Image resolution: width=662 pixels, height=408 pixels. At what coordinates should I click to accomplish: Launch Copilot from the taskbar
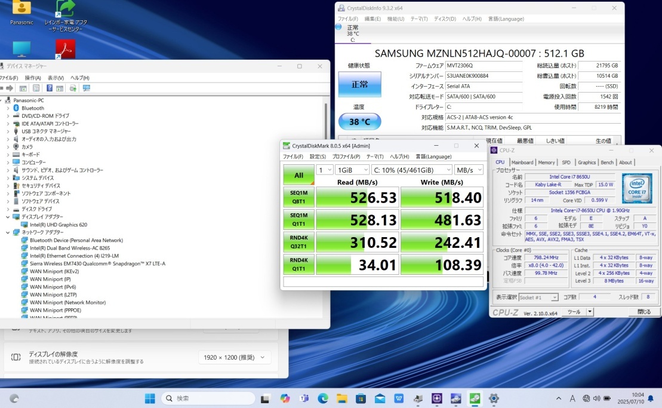coord(285,398)
